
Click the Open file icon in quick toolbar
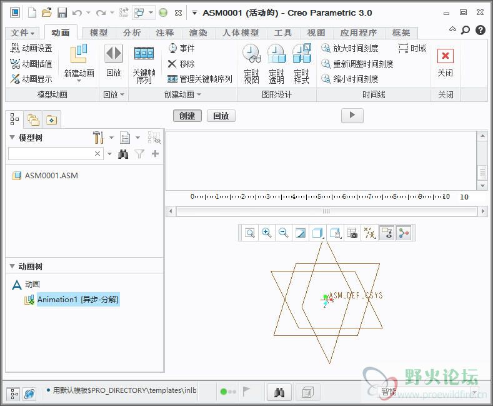click(47, 13)
